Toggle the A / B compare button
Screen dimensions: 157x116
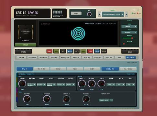click(x=77, y=51)
